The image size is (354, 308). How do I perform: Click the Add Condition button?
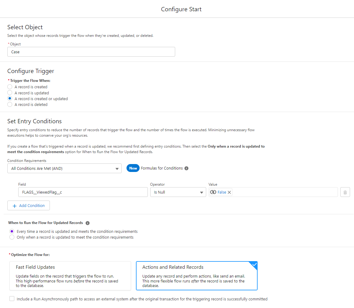[x=29, y=206]
